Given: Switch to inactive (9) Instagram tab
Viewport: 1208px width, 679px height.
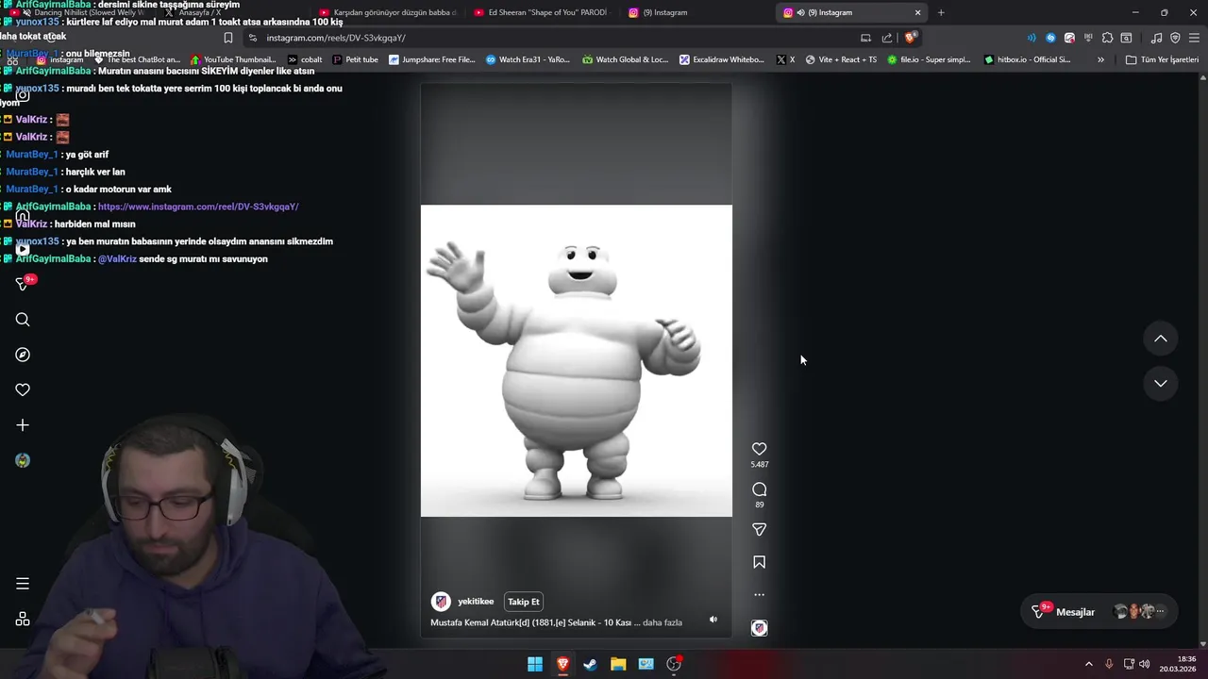Looking at the screenshot, I should click(x=698, y=12).
